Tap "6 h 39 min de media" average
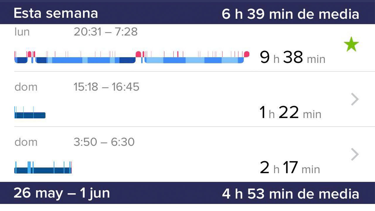 click(290, 14)
